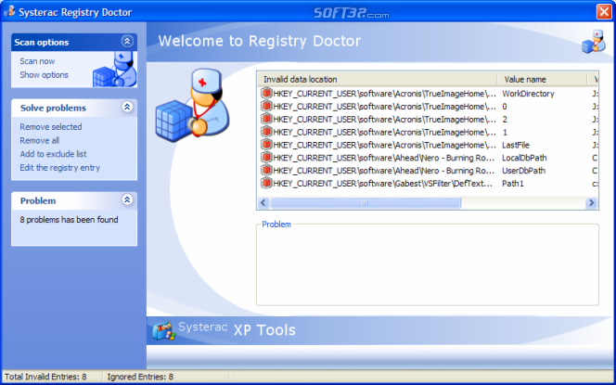Click Remove selected

51,127
